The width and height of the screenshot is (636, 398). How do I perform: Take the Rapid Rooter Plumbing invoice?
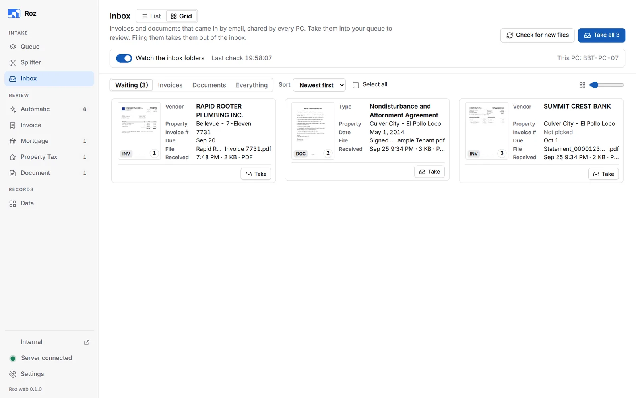(256, 174)
